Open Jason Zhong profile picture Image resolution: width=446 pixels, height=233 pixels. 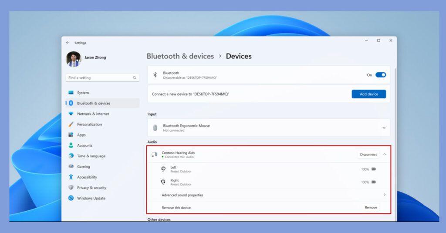click(x=74, y=59)
